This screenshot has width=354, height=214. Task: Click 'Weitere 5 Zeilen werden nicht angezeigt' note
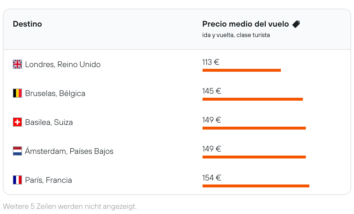pos(70,206)
